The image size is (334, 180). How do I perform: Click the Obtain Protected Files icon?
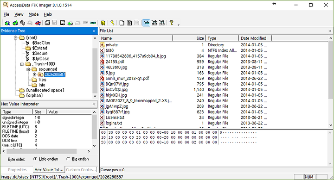pos(103,23)
